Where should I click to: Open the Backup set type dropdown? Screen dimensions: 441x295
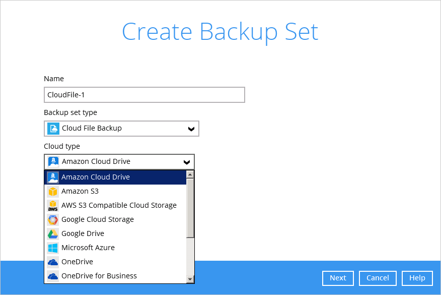(191, 129)
